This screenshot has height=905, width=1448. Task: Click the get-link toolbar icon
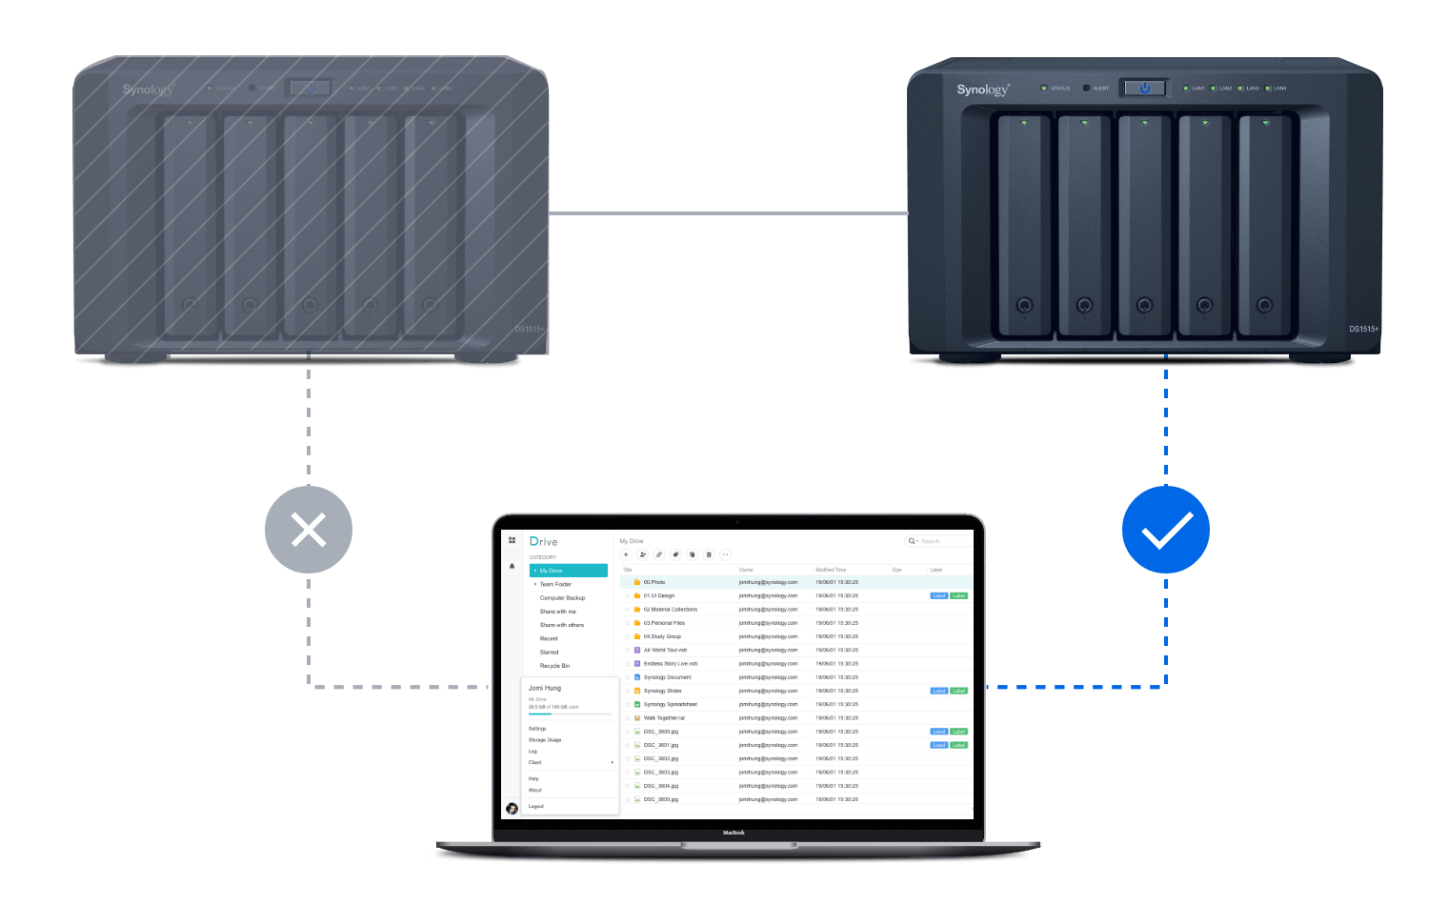click(659, 554)
